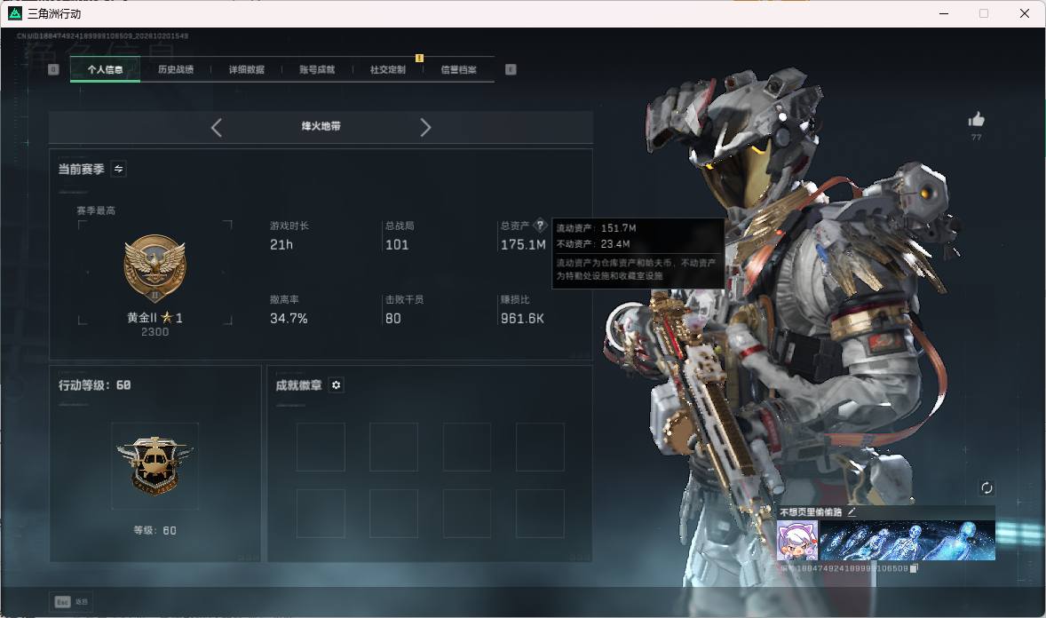Click the 黄金II rank medal emblem
The height and width of the screenshot is (618, 1046).
click(x=155, y=268)
